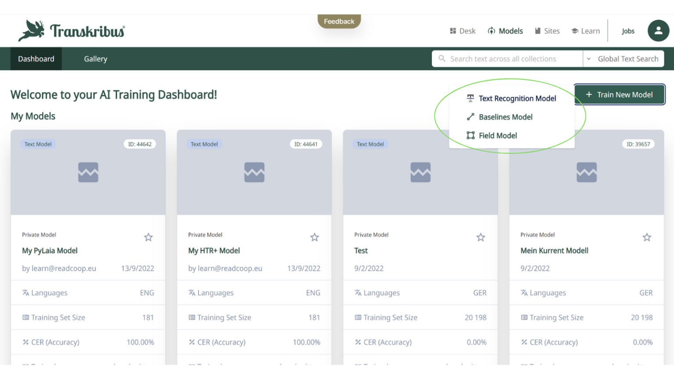Open learn@readcoop.eu author link on My PyLaia Model
This screenshot has width=674, height=379.
[64, 268]
